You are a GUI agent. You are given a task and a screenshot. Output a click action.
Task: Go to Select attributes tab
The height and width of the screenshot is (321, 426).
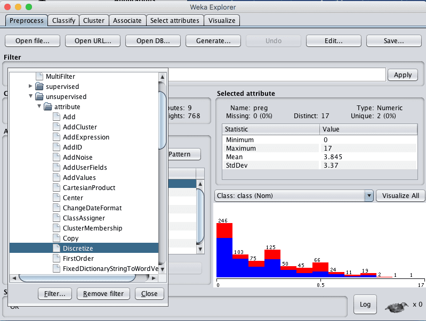[x=175, y=20]
